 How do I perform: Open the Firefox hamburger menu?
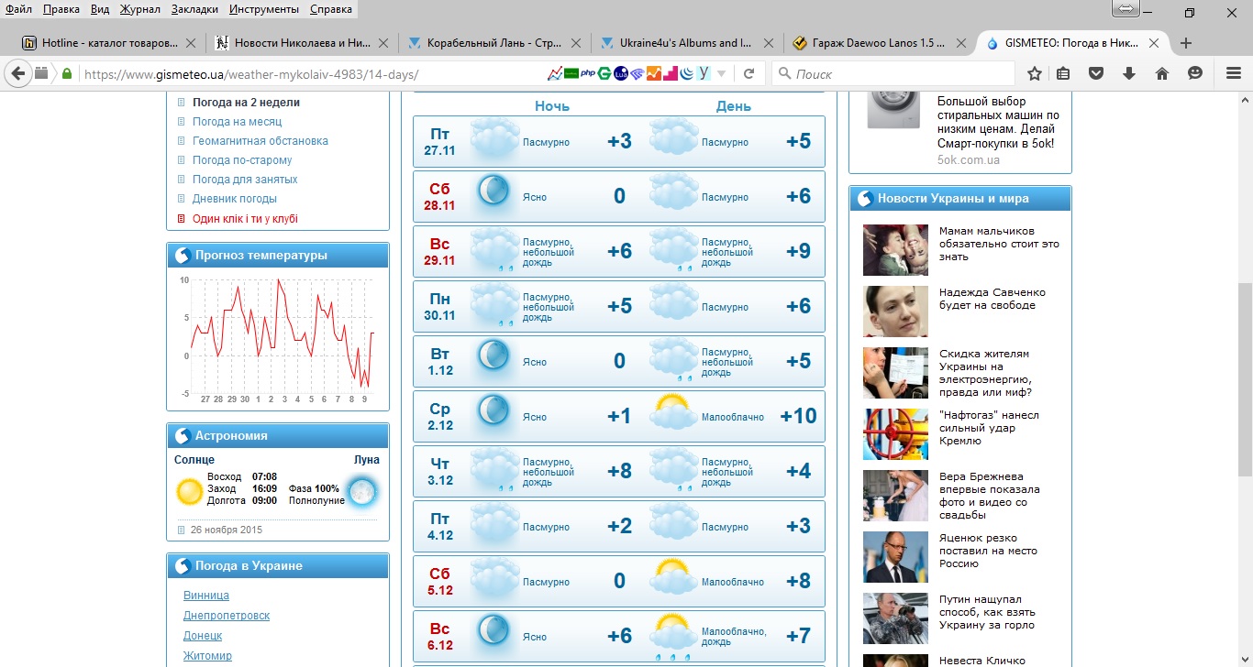click(x=1233, y=74)
